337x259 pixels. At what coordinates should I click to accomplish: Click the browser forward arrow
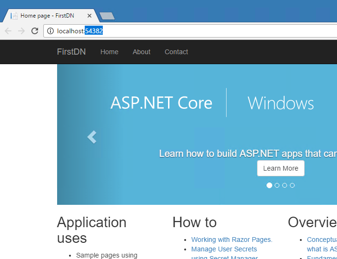click(x=21, y=31)
